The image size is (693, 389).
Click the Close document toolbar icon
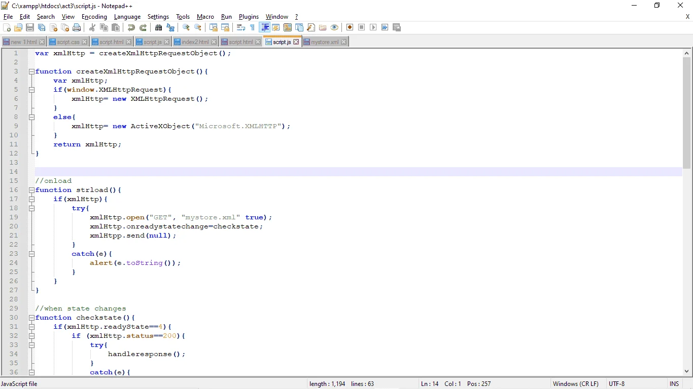pyautogui.click(x=53, y=27)
